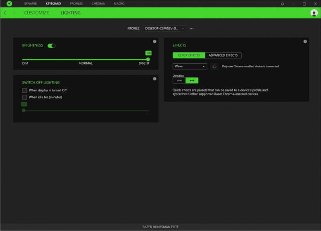Expand the Wave effect dropdown
The image size is (321, 231).
click(x=190, y=66)
